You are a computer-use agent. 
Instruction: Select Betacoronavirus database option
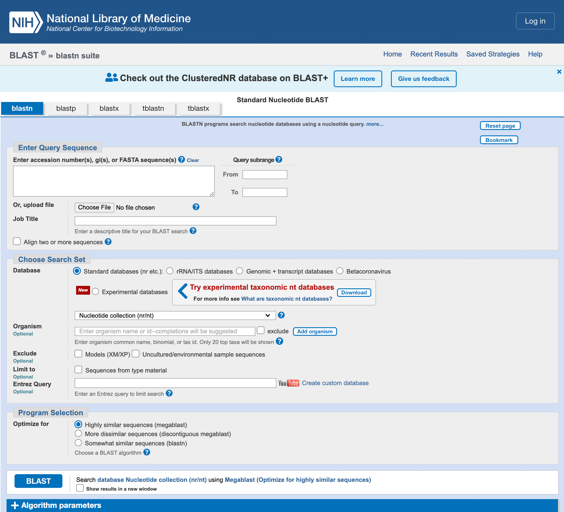click(339, 271)
